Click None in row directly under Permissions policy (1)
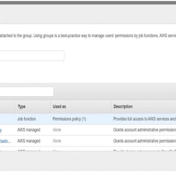The width and height of the screenshot is (176, 171). point(57,130)
